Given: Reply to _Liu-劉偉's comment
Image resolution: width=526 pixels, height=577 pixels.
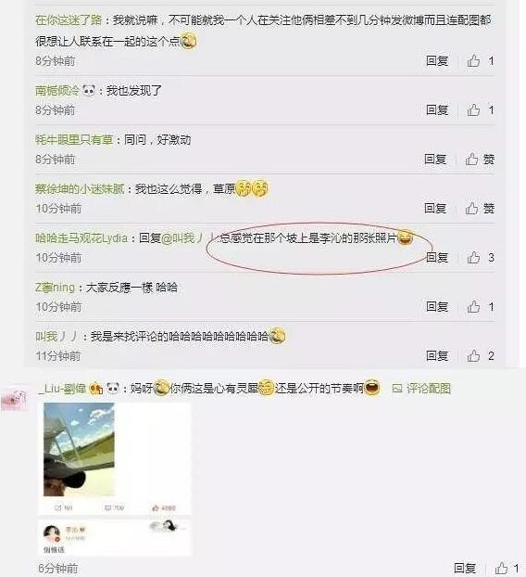Looking at the screenshot, I should pos(465,568).
